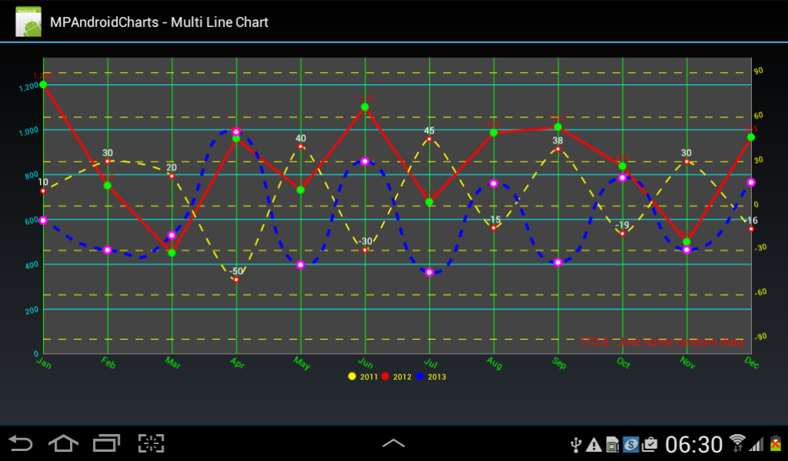Tap the yellow-line point labeled 38
Screen dimensions: 788x461
(558, 149)
